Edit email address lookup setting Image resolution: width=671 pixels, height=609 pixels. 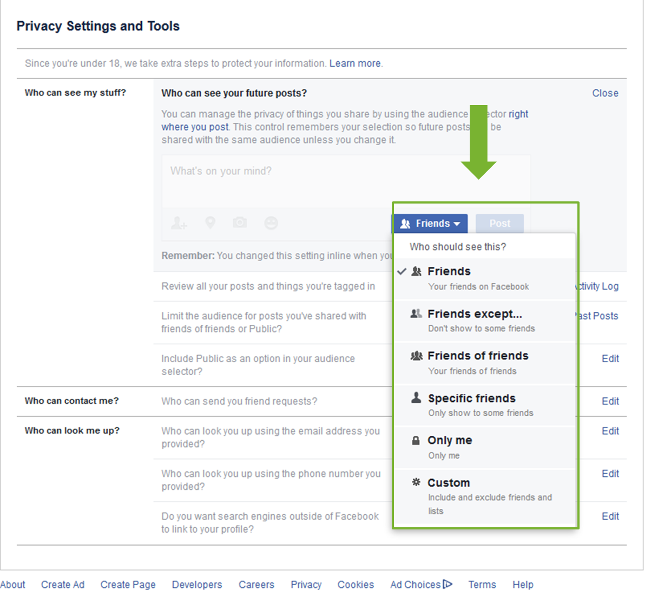(610, 431)
